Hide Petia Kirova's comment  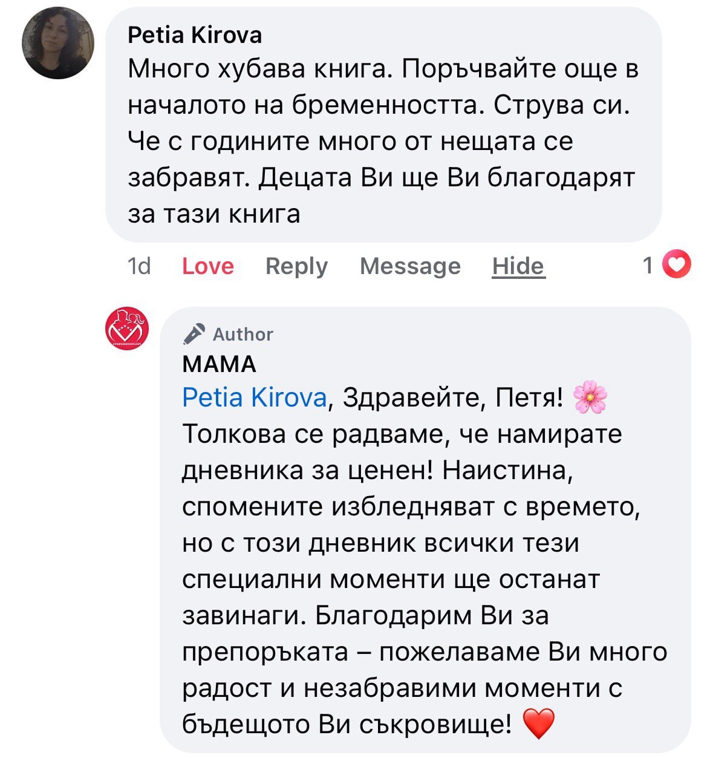pyautogui.click(x=518, y=266)
